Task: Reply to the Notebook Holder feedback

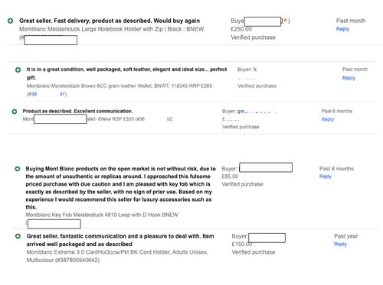Action: coord(342,29)
